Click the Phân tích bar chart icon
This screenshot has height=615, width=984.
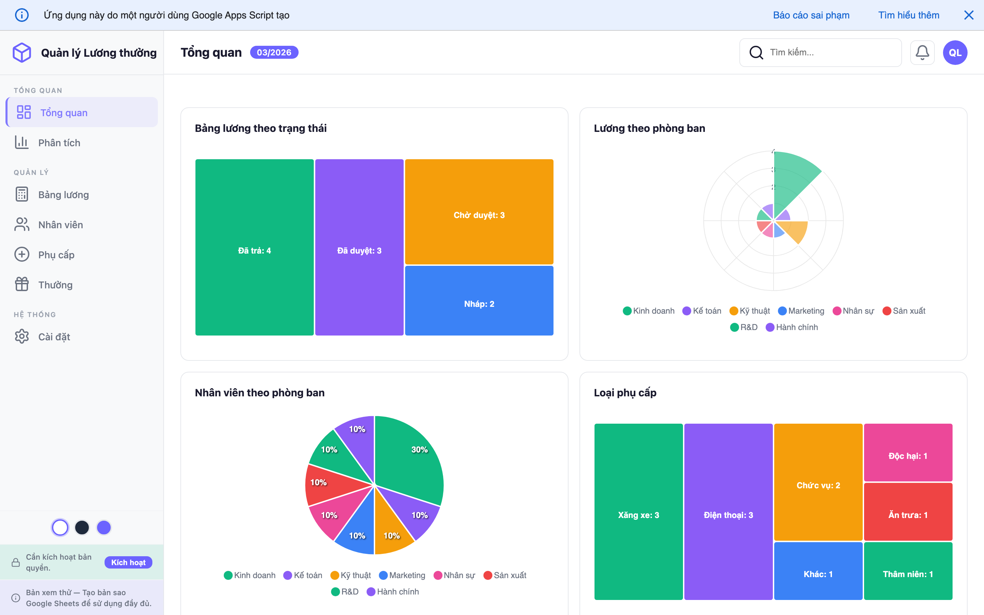(22, 143)
